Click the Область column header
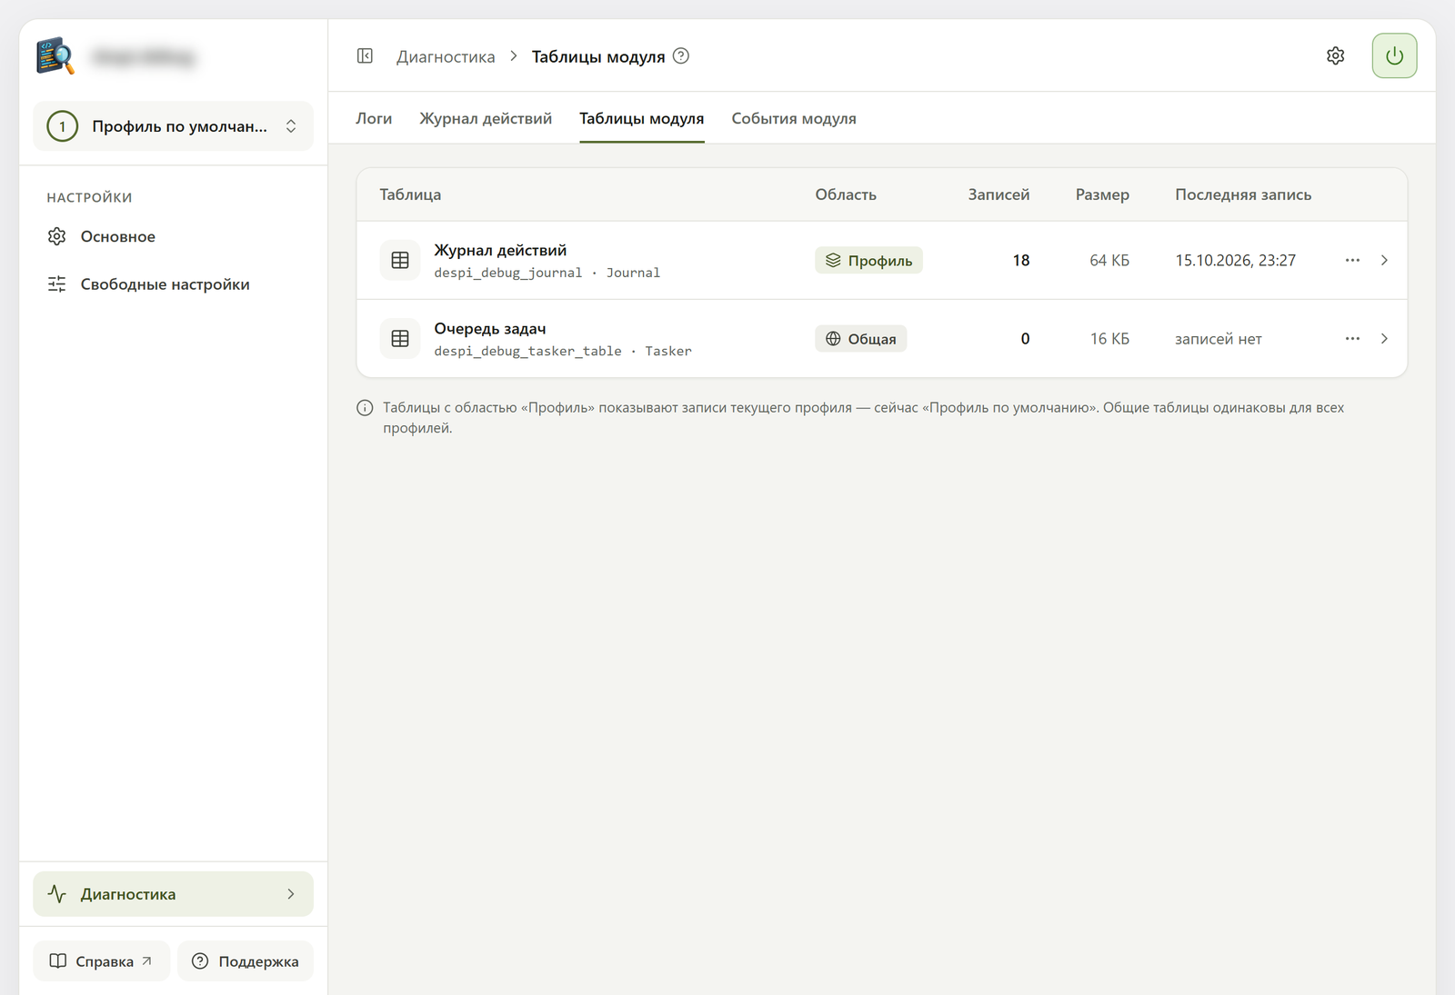The image size is (1455, 995). point(846,194)
